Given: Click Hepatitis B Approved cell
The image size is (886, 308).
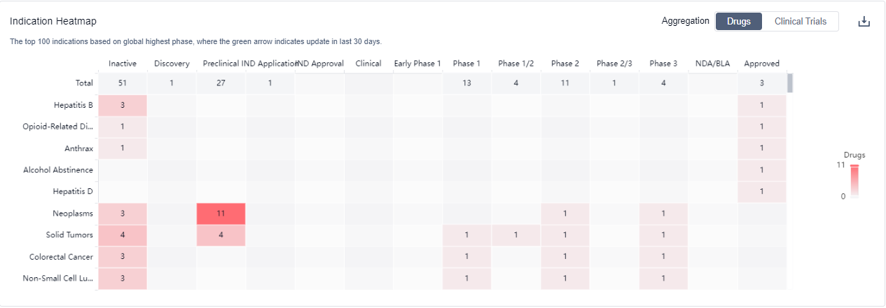Looking at the screenshot, I should (761, 105).
